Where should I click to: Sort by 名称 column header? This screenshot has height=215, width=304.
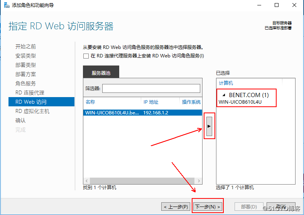[x=112, y=102]
